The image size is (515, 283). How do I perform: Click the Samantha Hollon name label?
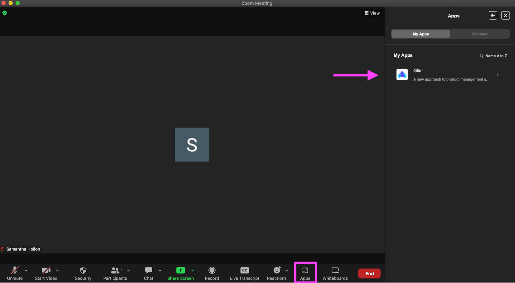[x=23, y=249]
